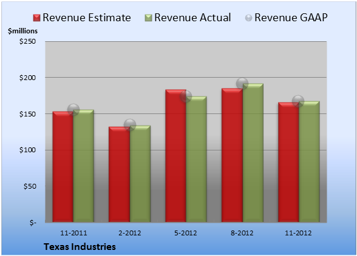
Task: Click the 8-2012 category label
Action: [242, 233]
